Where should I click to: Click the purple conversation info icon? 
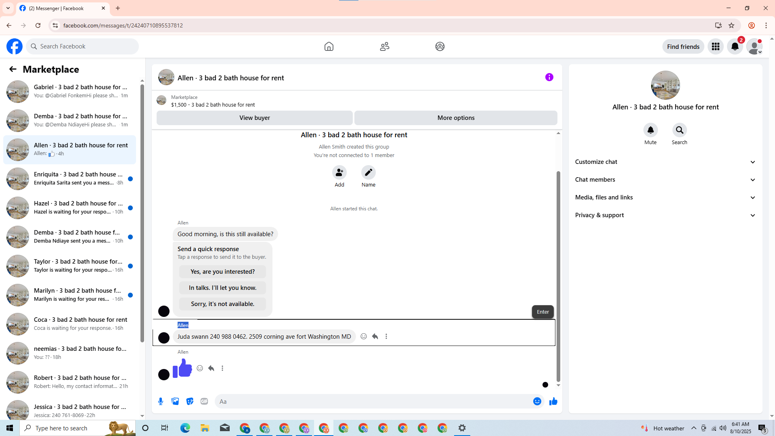[549, 77]
